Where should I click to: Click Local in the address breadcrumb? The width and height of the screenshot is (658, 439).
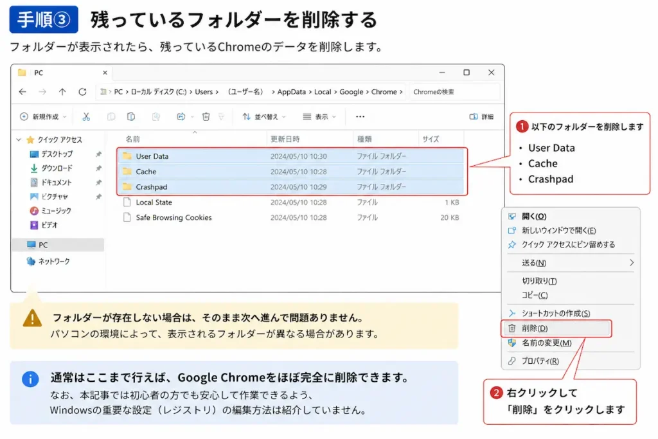pos(323,92)
